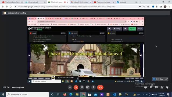Expand the You self-view tile

(x=167, y=79)
